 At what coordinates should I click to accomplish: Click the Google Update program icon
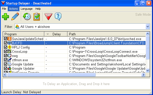(x=9, y=64)
